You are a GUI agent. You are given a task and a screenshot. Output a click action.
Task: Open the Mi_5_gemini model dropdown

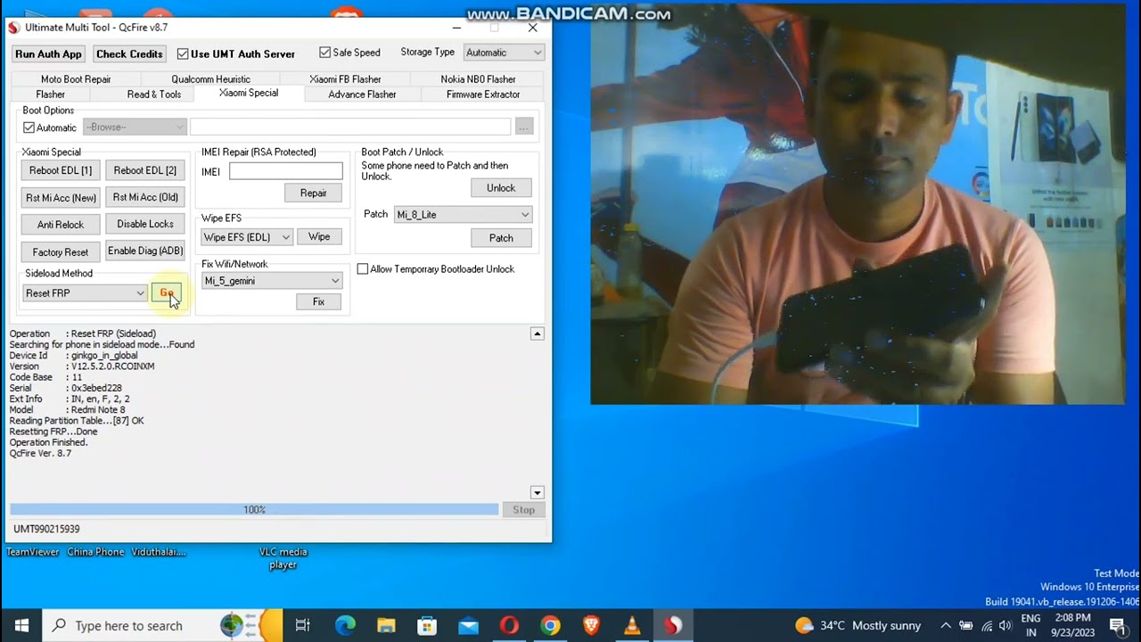pos(272,281)
